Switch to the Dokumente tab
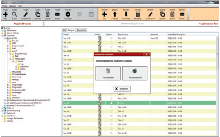 click(x=81, y=30)
